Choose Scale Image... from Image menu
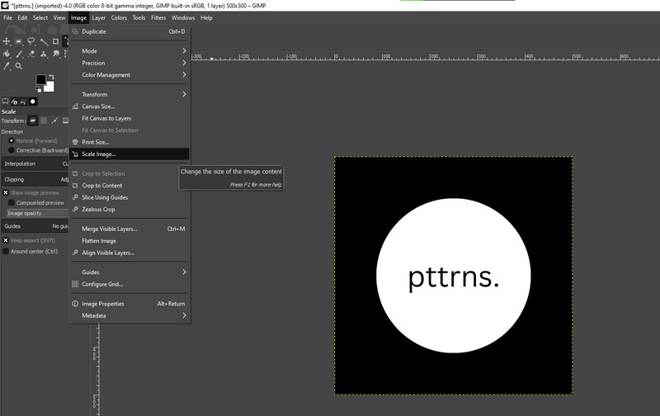 coord(130,154)
